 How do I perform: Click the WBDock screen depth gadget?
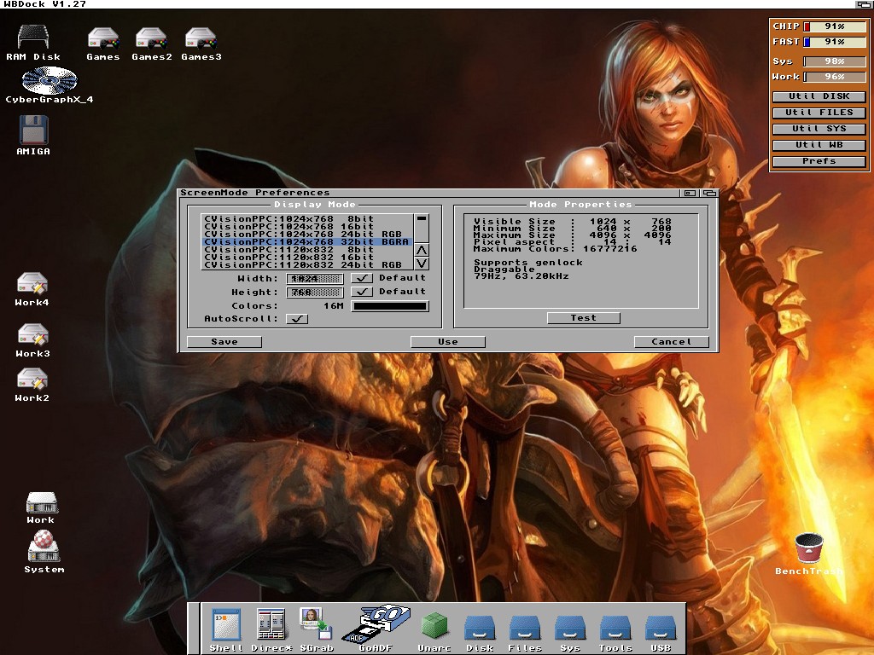[x=864, y=4]
